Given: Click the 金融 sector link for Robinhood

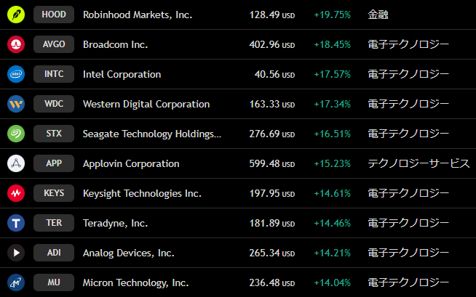Looking at the screenshot, I should coord(378,15).
